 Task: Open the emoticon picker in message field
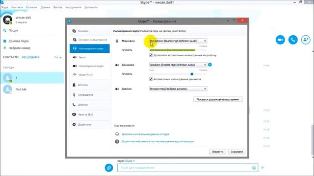[x=254, y=168]
